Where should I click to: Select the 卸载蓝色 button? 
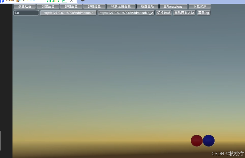point(71,7)
